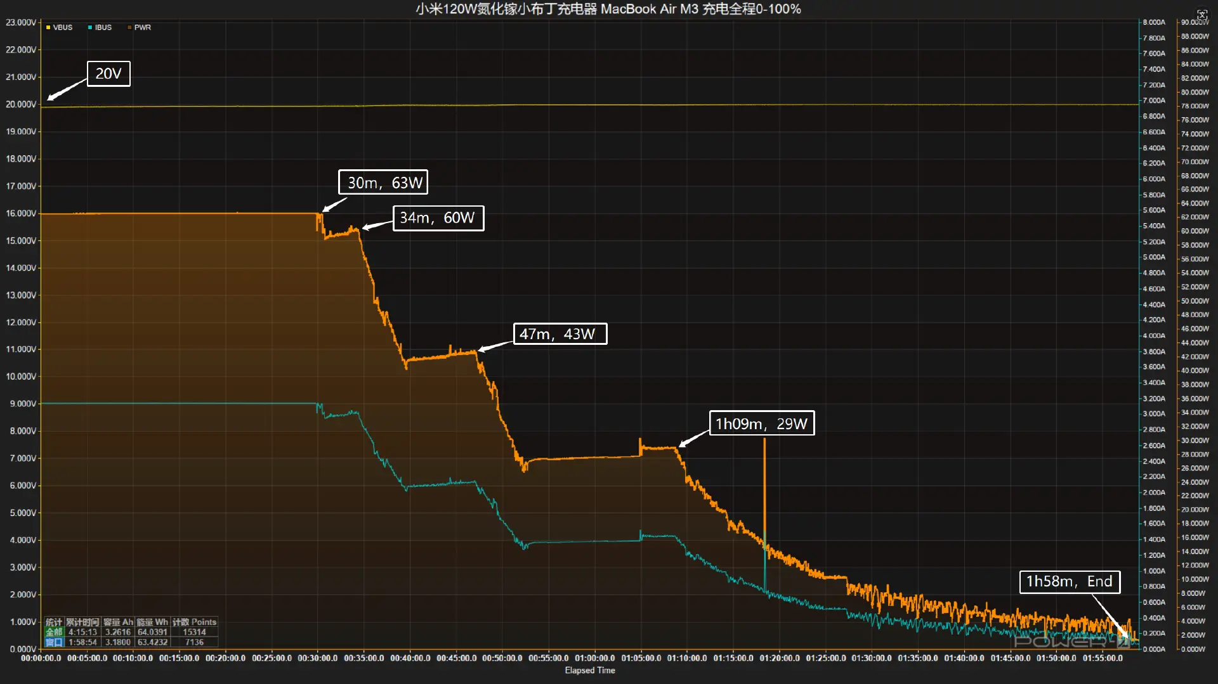Click capacity value 3.1800
Screen dimensions: 1218x684
tap(118, 642)
